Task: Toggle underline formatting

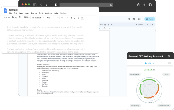Action: click(x=78, y=18)
